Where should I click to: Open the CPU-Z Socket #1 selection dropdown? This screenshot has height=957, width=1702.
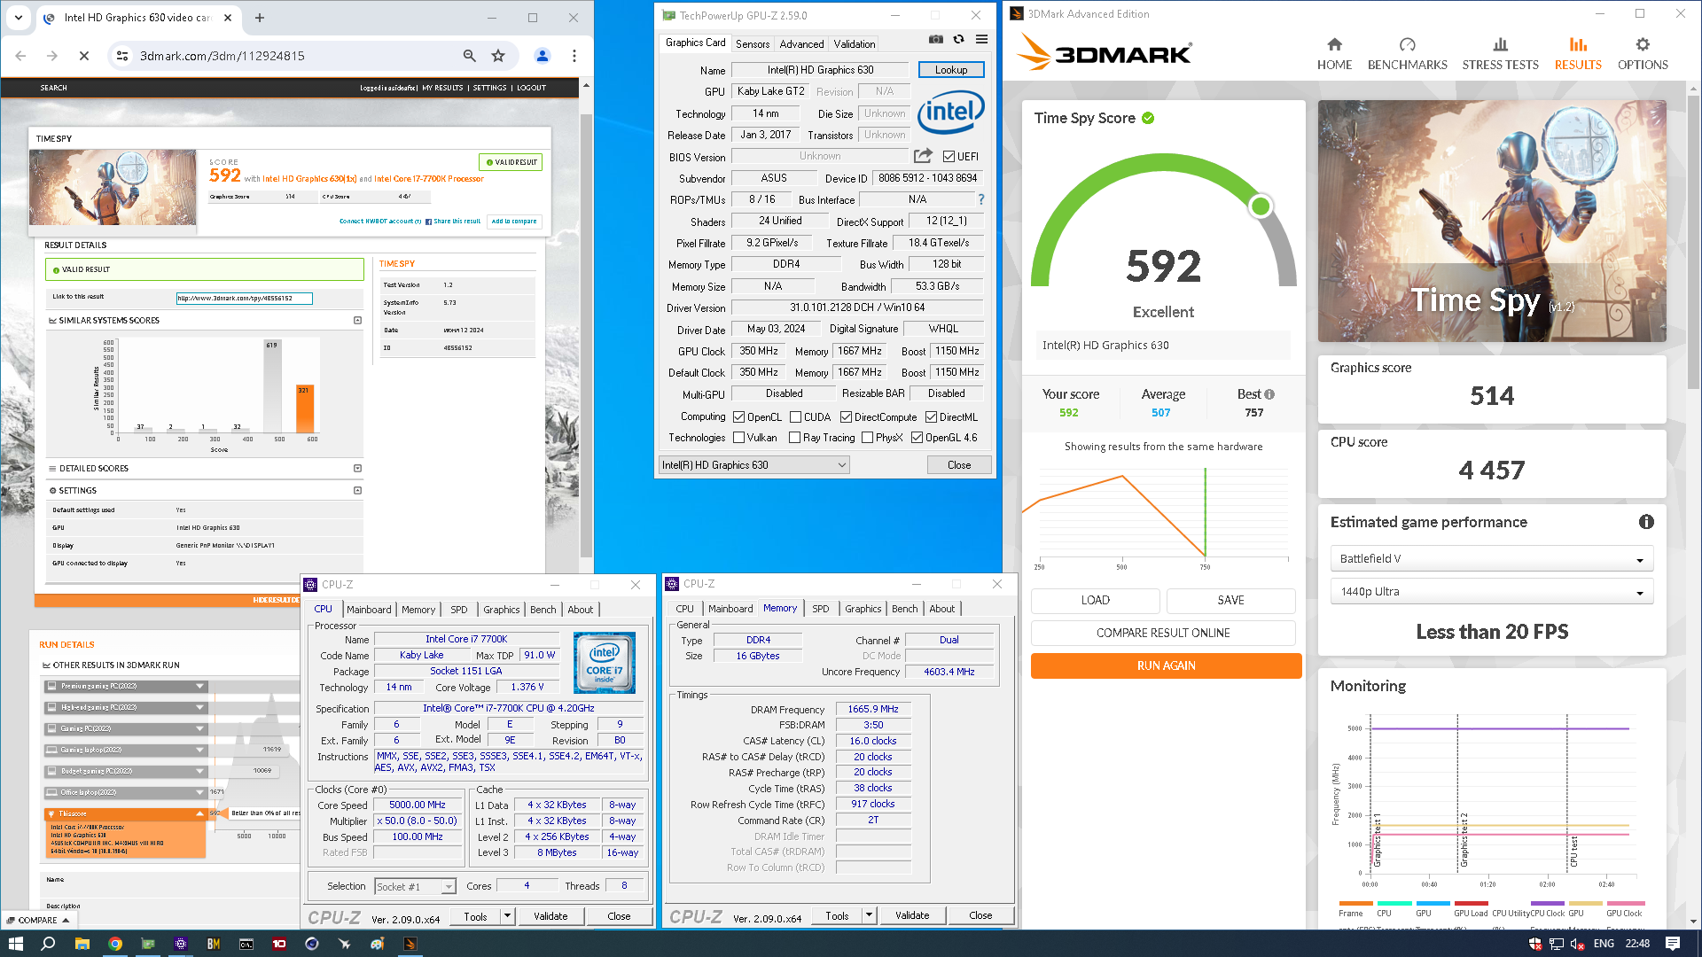pyautogui.click(x=415, y=886)
